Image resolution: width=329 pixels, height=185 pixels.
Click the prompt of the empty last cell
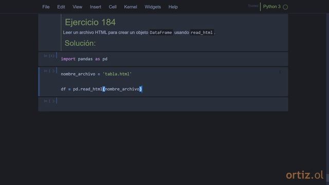49,101
